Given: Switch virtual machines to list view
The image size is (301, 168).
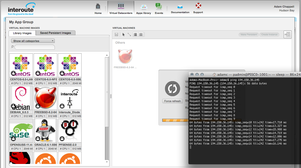Looking at the screenshot, I should pos(135,35).
